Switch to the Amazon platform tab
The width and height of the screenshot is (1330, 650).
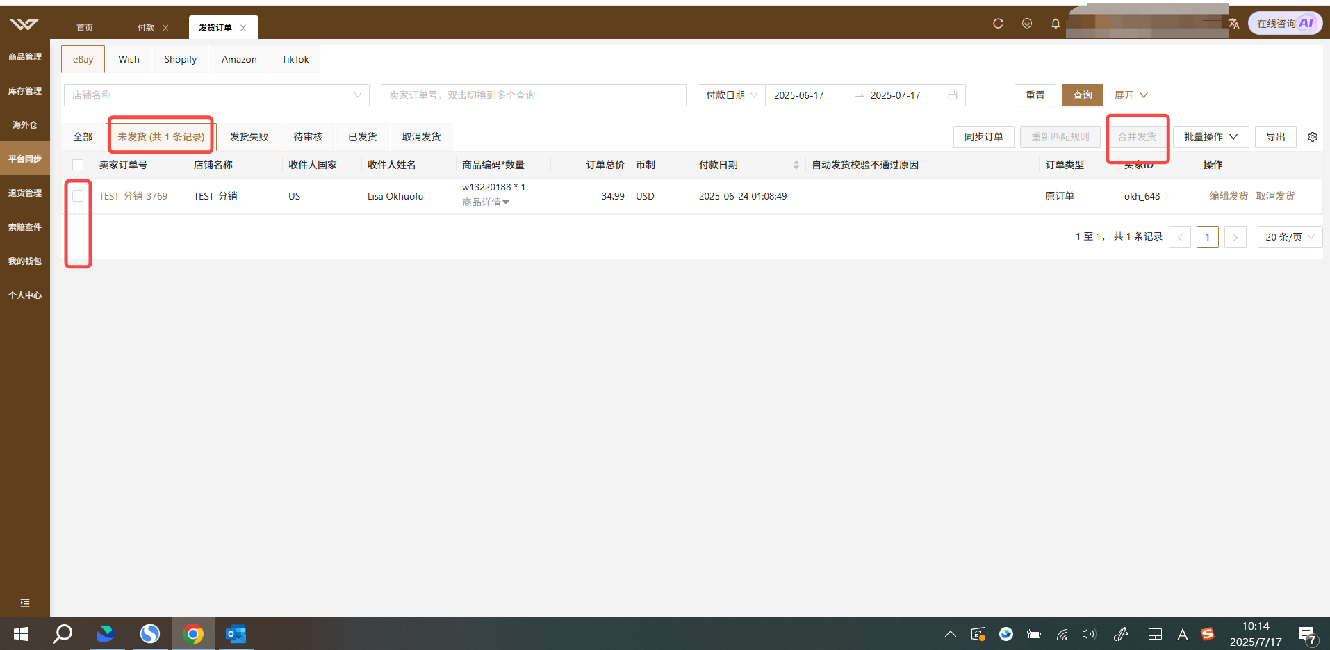pyautogui.click(x=239, y=59)
